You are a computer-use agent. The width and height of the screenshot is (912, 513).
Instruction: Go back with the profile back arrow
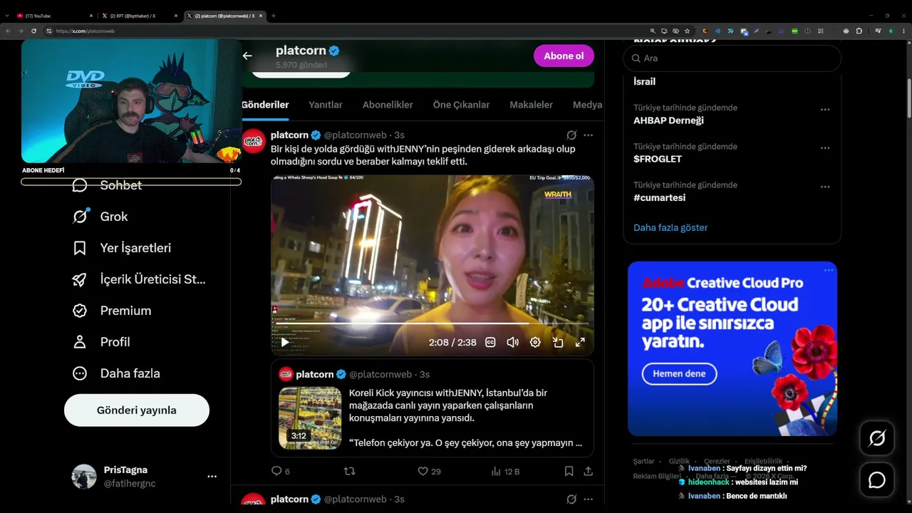[x=247, y=56]
